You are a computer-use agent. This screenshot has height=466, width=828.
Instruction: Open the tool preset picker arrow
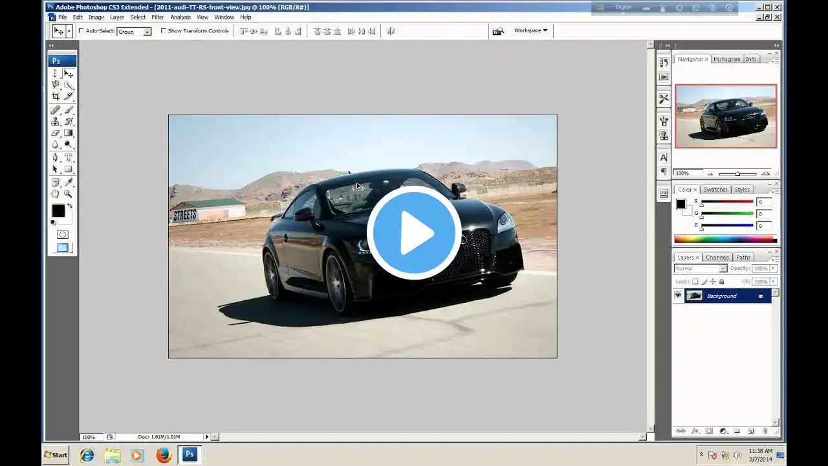[x=69, y=31]
